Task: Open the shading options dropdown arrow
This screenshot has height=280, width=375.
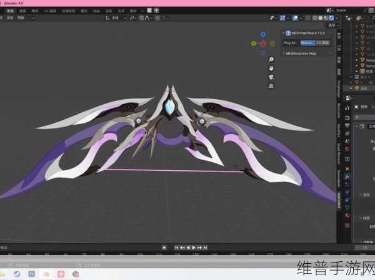Action: tap(337, 18)
